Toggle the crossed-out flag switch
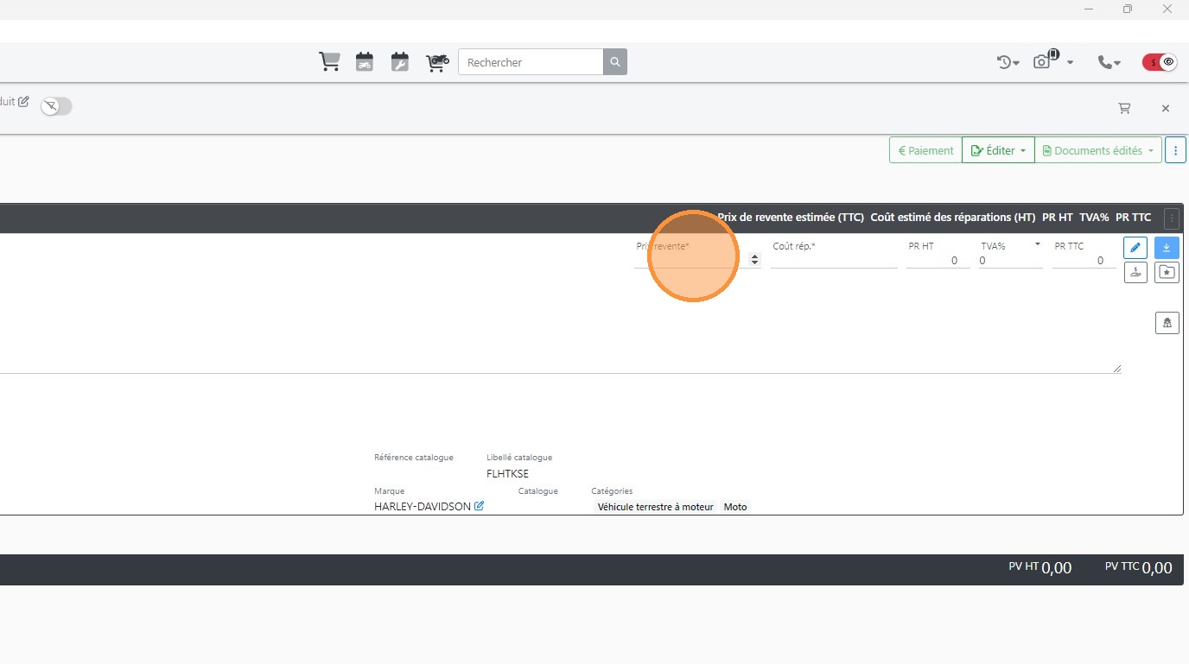Screen dimensions: 1189x664 (56, 106)
